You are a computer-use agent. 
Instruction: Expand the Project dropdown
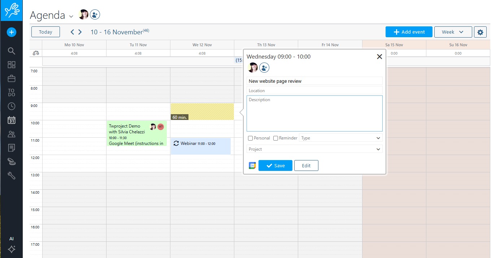pos(314,149)
